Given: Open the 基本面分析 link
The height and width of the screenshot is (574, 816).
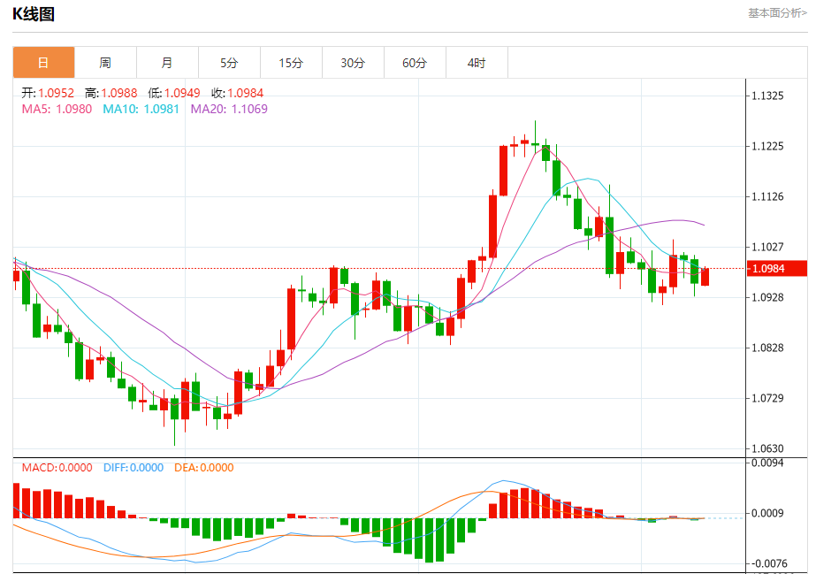Looking at the screenshot, I should pos(777,13).
